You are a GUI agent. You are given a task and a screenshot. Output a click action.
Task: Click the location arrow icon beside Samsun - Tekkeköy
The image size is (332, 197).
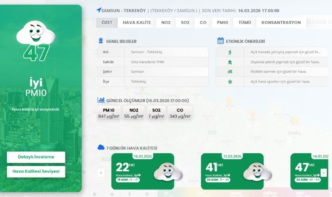click(98, 10)
